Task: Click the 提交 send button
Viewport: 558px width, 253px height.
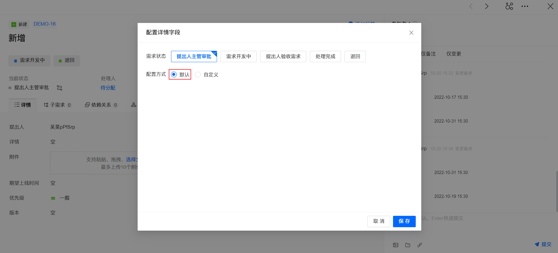Action: click(543, 245)
